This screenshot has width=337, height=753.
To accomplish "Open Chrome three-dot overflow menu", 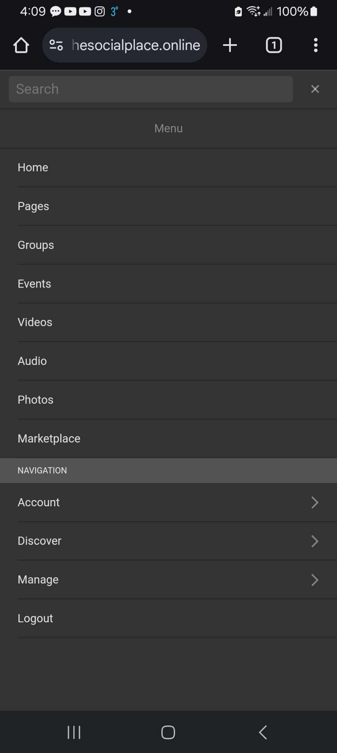I will coord(315,46).
